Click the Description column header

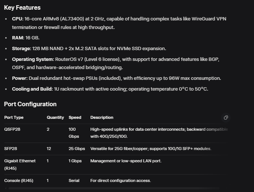click(x=102, y=118)
